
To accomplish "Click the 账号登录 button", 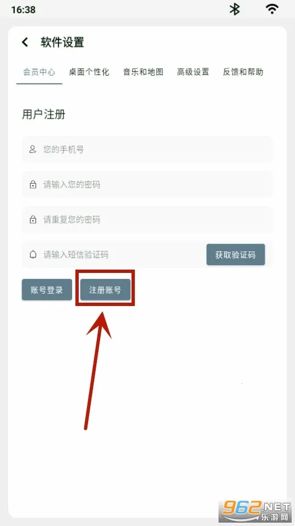I will click(47, 289).
